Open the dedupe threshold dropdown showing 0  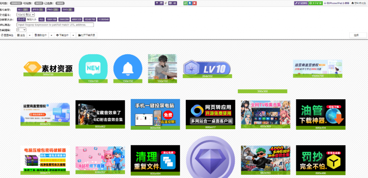click(21, 30)
